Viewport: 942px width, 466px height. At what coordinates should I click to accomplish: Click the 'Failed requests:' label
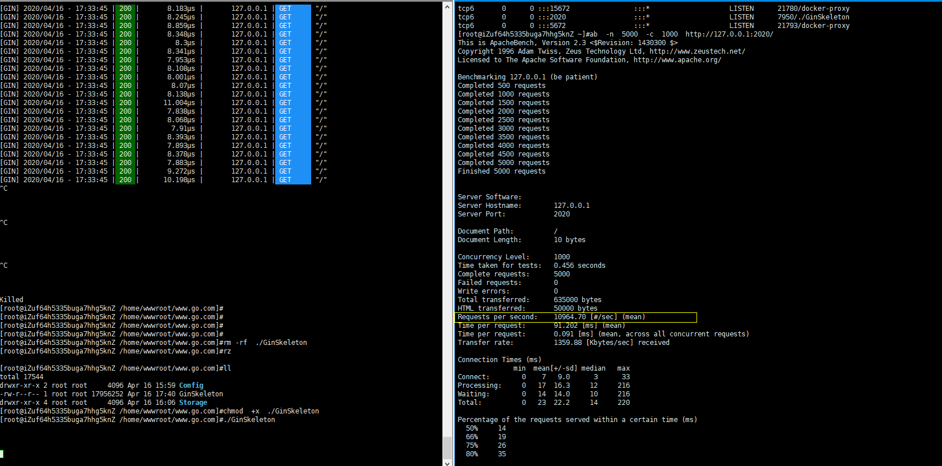click(489, 283)
